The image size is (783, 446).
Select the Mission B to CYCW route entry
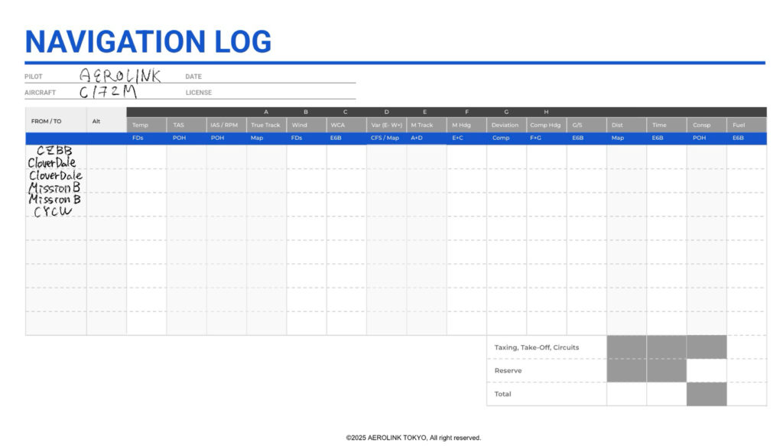[x=55, y=205]
